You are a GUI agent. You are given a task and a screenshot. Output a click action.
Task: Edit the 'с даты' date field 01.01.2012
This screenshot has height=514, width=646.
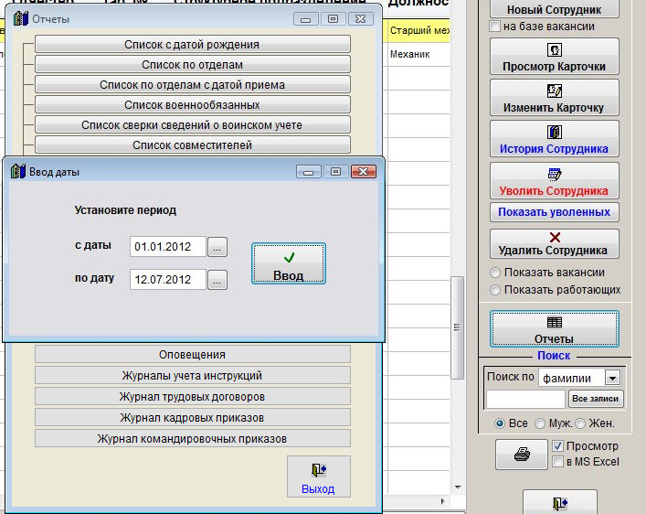[x=168, y=247]
